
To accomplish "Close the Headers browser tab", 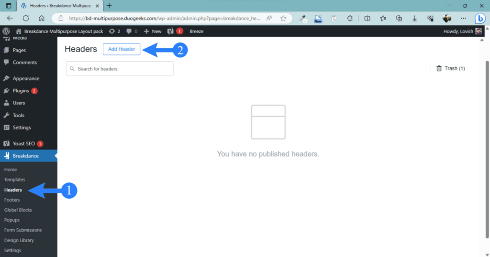I will pyautogui.click(x=97, y=6).
